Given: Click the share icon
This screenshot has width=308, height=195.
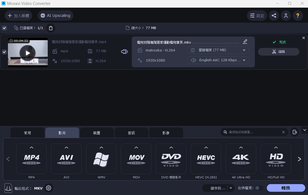Looking at the screenshot, I should [274, 16].
